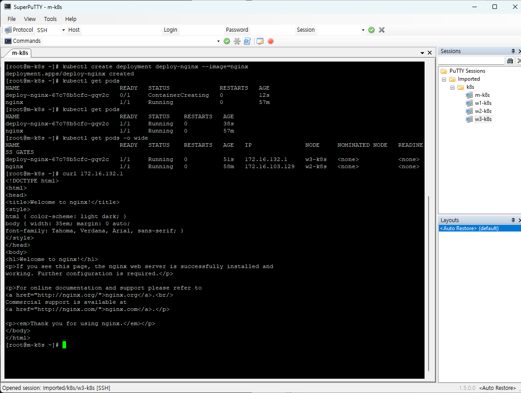Click the red record icon
Screen dimensions: 521x393
click(271, 41)
